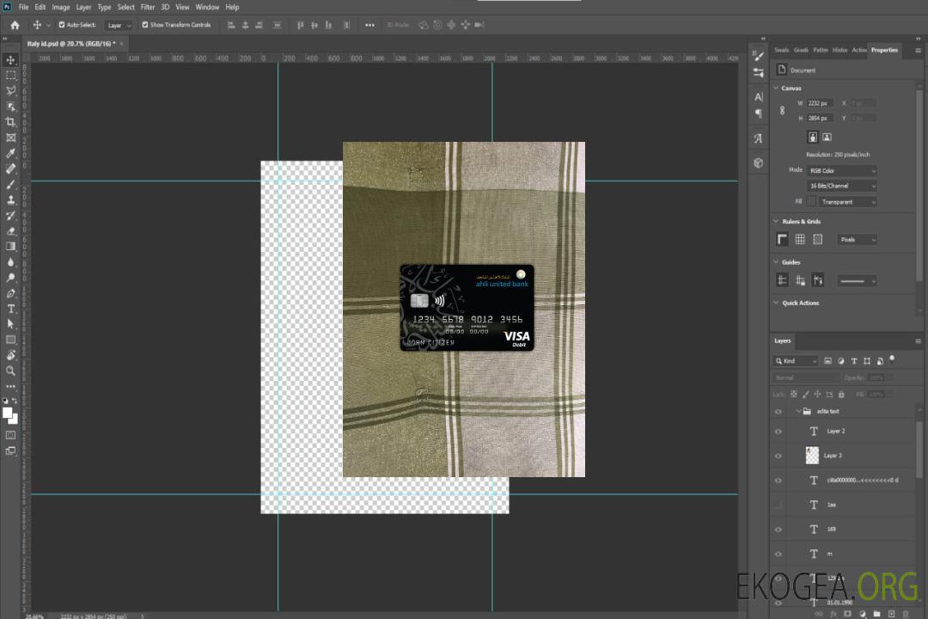The image size is (928, 619).
Task: Toggle Show Transform Controls checkbox
Action: pos(145,25)
